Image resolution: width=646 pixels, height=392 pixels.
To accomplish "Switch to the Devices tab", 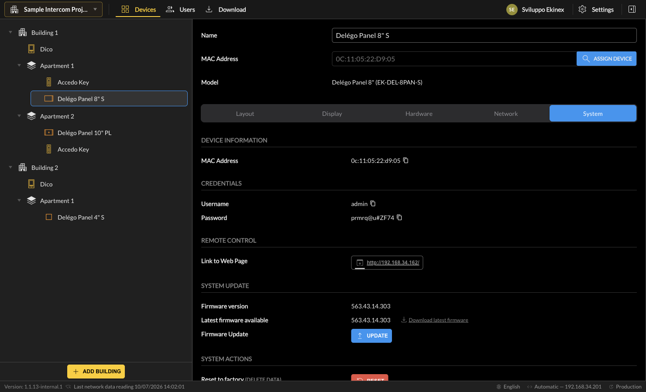I will pos(138,10).
